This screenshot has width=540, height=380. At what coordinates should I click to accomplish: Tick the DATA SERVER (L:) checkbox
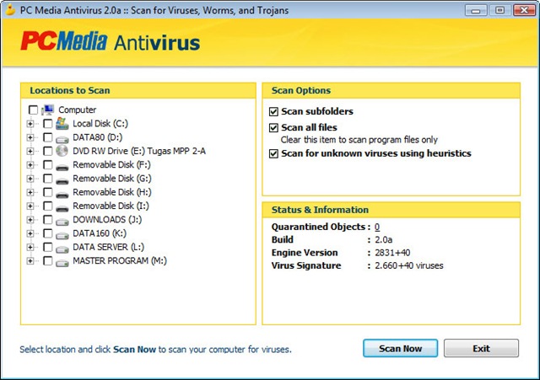click(x=47, y=248)
